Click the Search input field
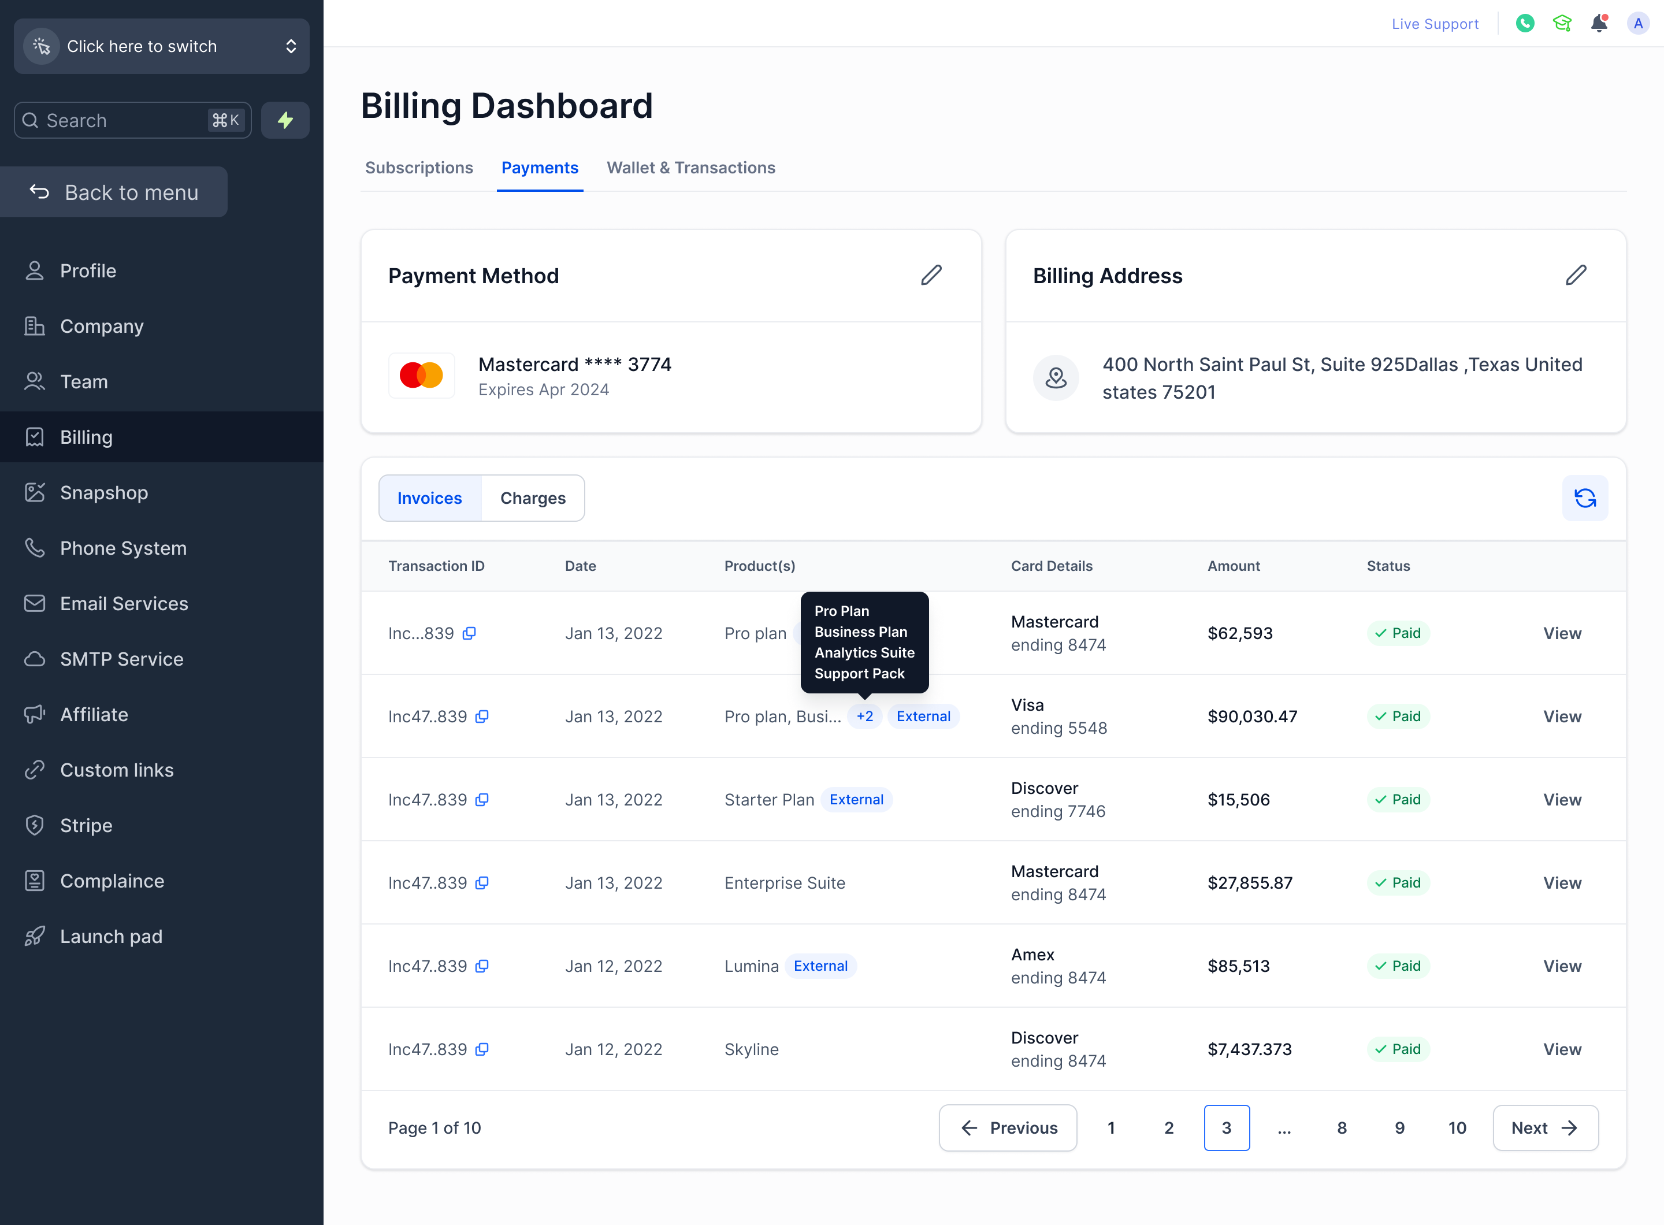 point(133,120)
